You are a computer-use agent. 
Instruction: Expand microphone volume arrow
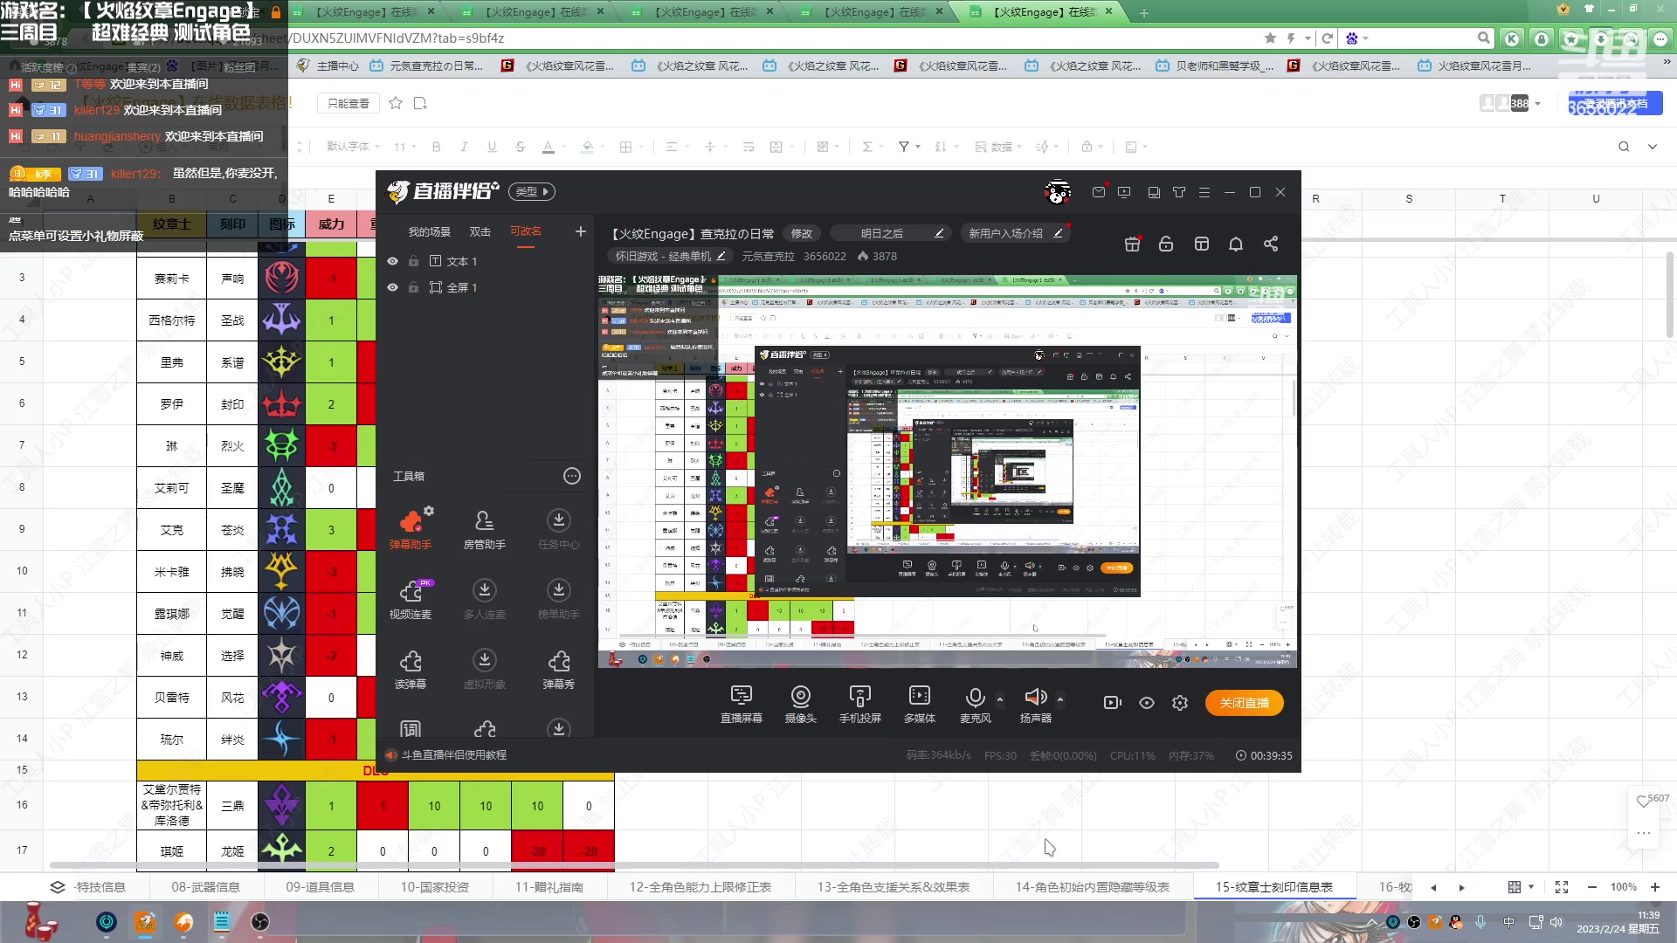(x=1000, y=699)
